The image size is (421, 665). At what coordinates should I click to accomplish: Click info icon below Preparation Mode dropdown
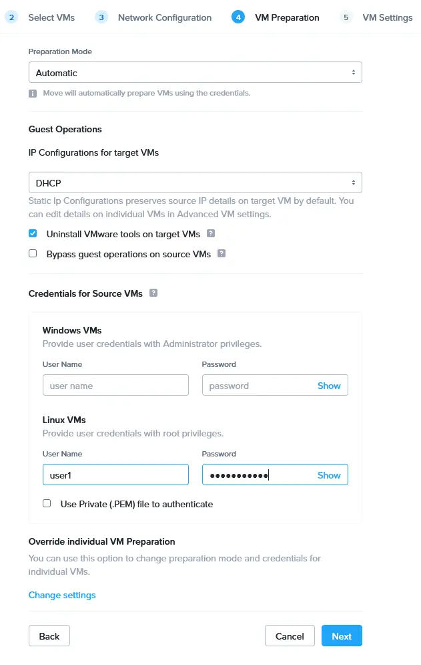33,94
